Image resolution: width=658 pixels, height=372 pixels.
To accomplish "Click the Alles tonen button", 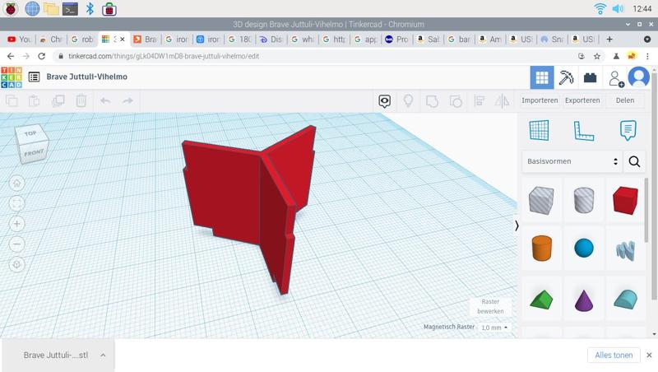I will (x=614, y=356).
